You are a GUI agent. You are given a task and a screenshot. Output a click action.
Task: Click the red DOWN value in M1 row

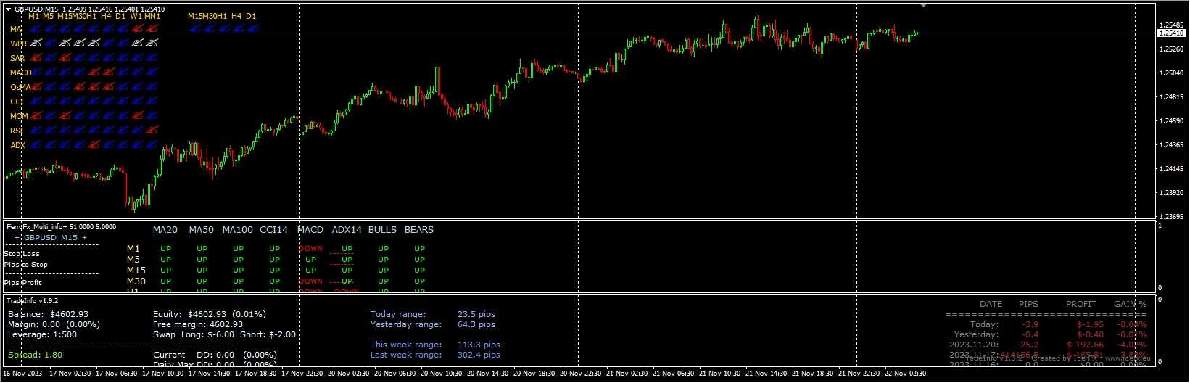pyautogui.click(x=310, y=249)
